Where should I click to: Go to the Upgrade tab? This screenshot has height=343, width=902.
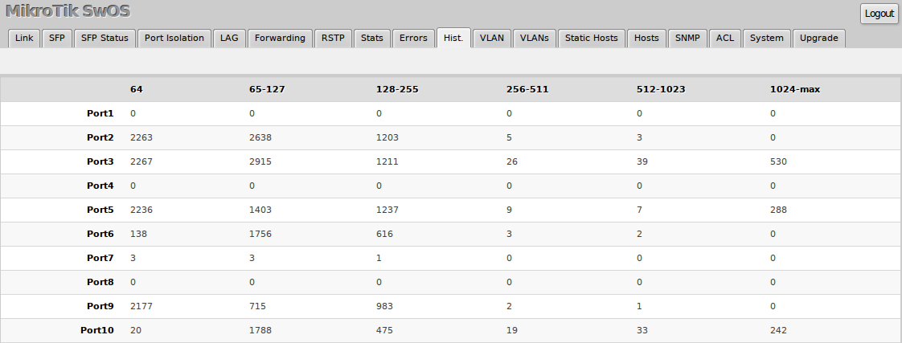point(818,38)
